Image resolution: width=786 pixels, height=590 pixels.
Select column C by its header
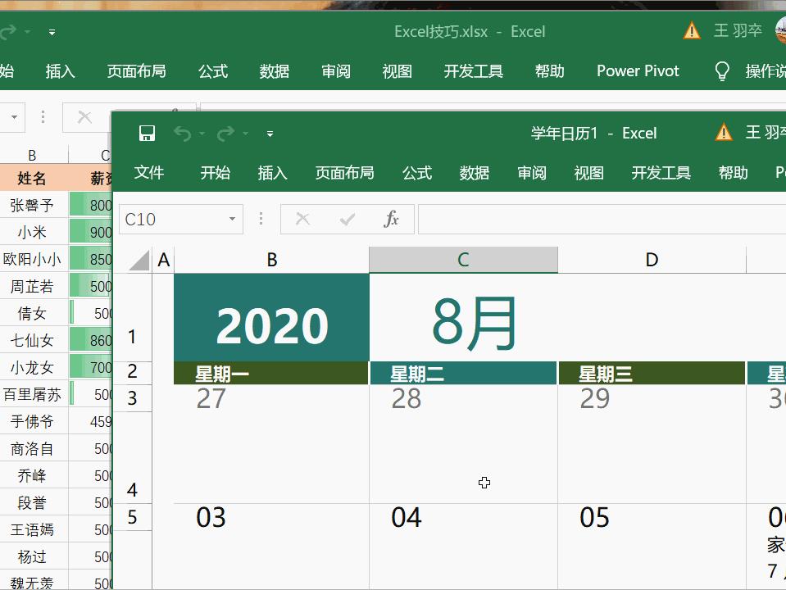tap(463, 259)
